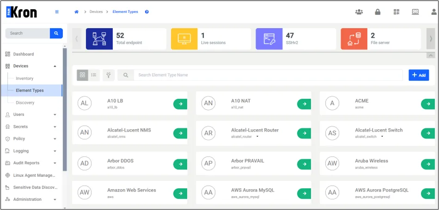Expand the Audit Reports menu section

point(55,163)
